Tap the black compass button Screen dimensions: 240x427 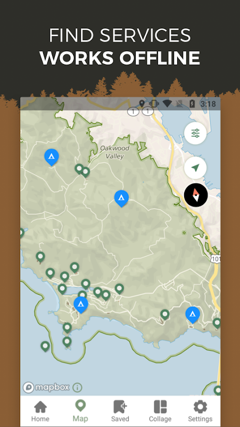click(x=196, y=195)
